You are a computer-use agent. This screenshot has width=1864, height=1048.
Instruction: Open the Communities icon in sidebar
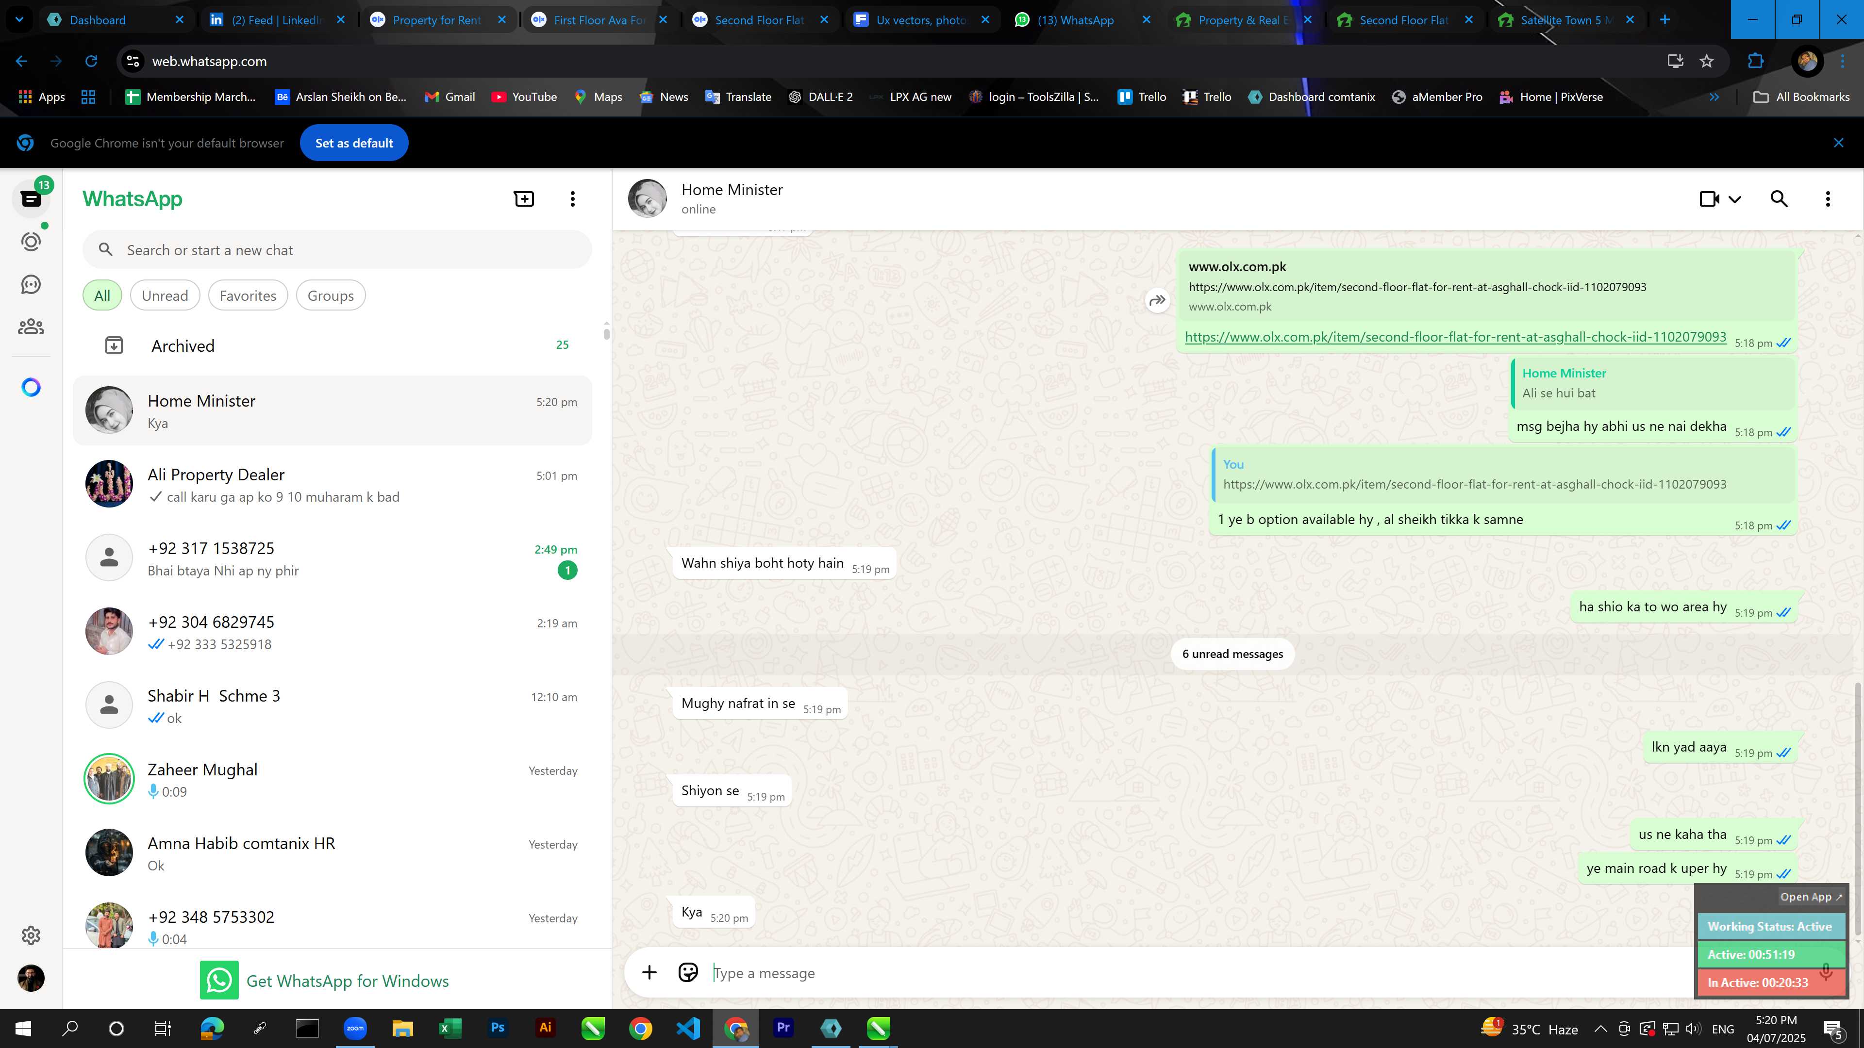[x=31, y=327]
